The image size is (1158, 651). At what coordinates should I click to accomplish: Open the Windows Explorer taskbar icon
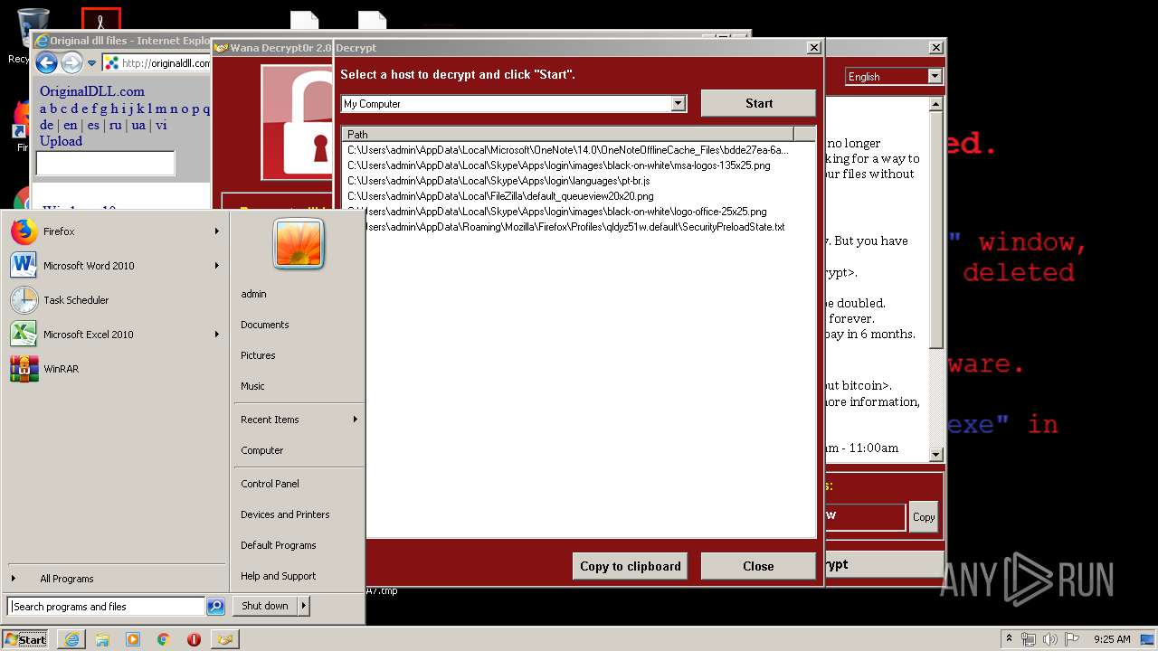[x=102, y=639]
